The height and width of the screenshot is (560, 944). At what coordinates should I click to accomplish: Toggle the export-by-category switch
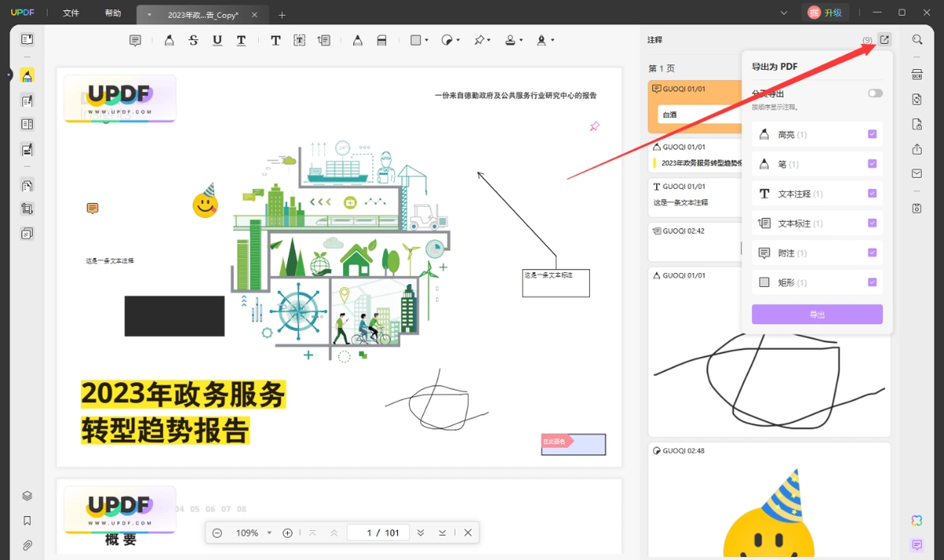[875, 94]
